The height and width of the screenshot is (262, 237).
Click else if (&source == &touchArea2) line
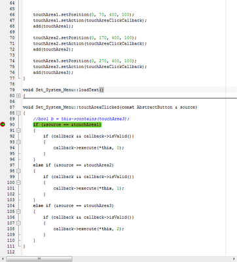[x=73, y=165]
